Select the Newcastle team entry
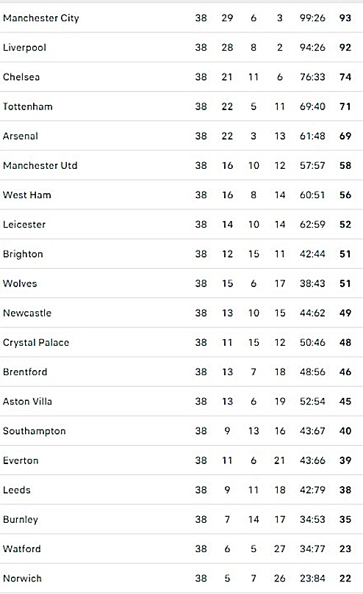363x594 pixels. pos(27,313)
